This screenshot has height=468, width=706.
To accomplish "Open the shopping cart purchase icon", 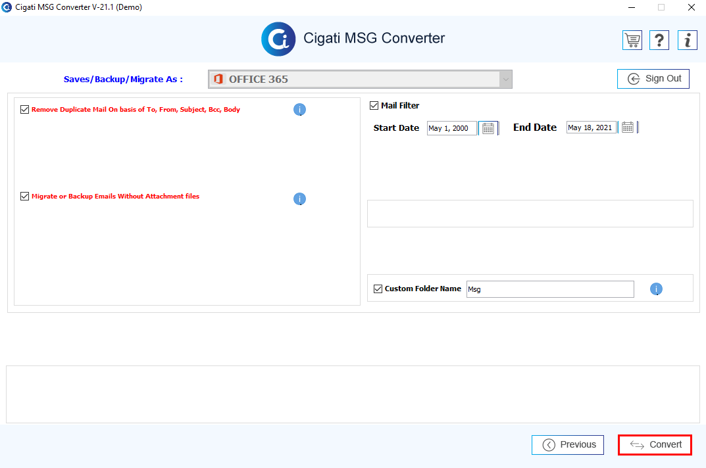I will tap(632, 40).
